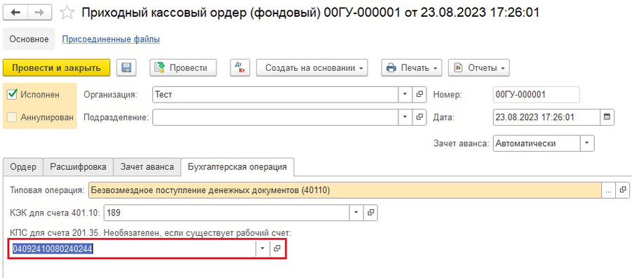Select the Бухгалтерская операция tab

237,166
